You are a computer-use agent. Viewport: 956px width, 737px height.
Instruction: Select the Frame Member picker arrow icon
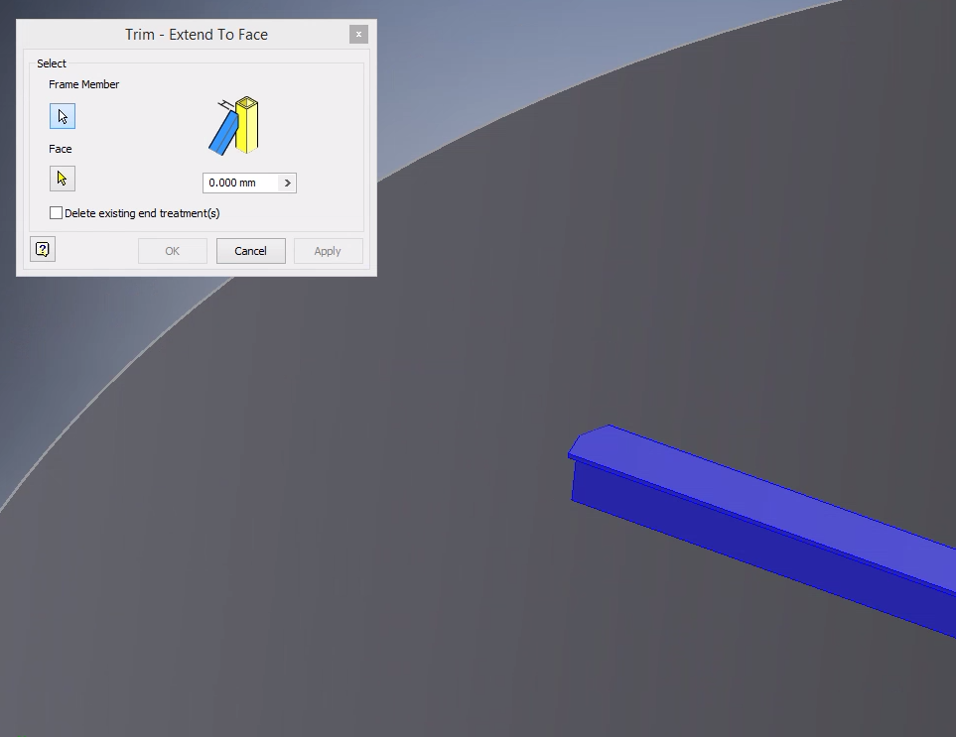62,116
